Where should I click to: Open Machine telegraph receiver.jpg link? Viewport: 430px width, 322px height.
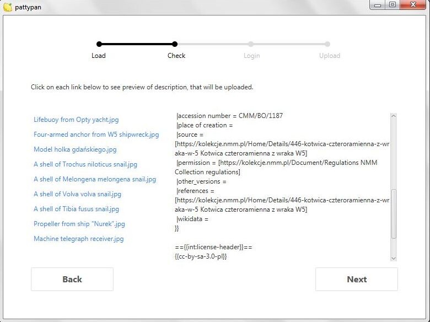pyautogui.click(x=78, y=239)
